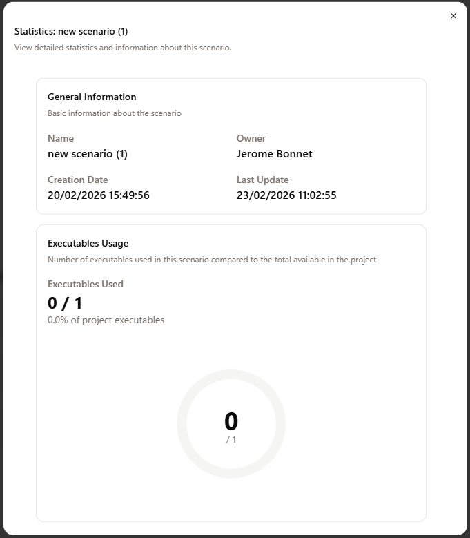Click the Creation Date label
Screen dimensions: 470x538
pyautogui.click(x=78, y=180)
